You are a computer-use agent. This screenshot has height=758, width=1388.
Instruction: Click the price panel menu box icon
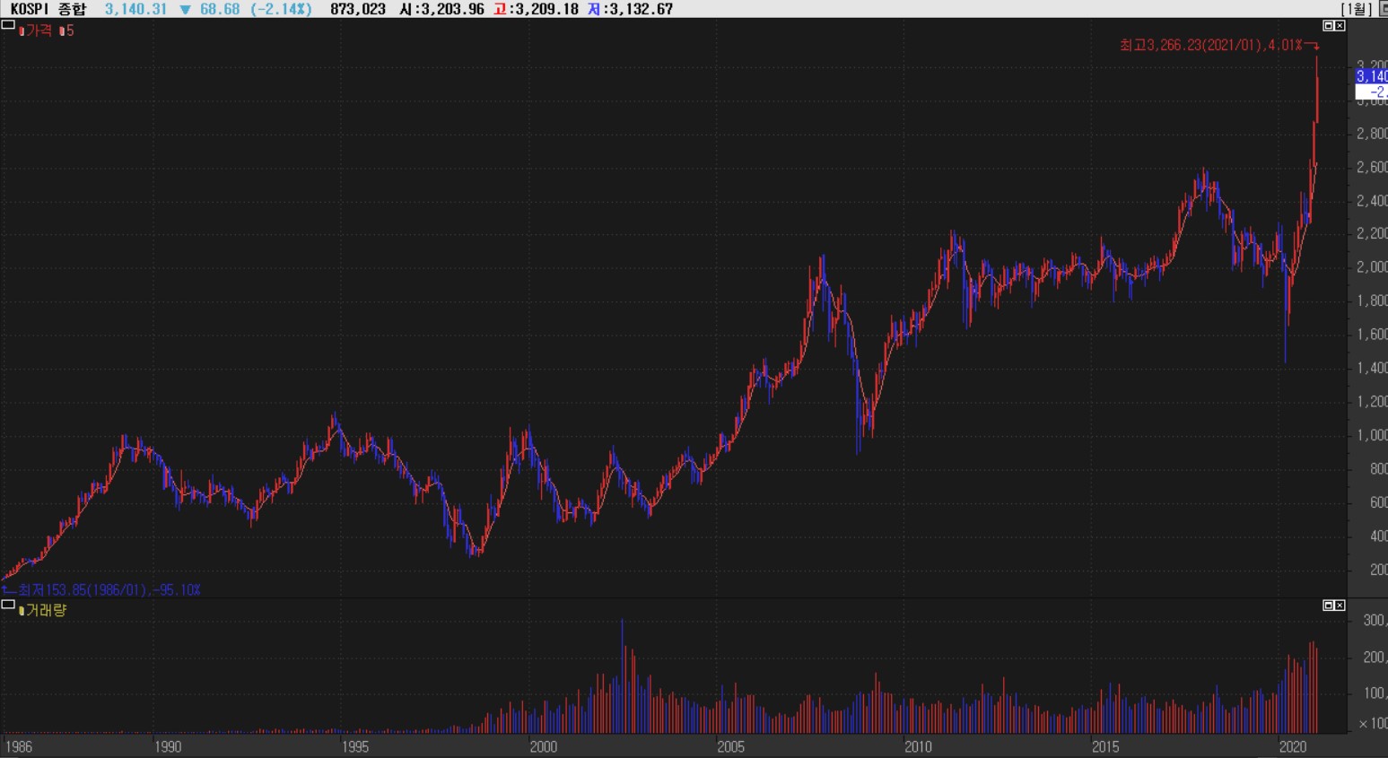pyautogui.click(x=8, y=26)
